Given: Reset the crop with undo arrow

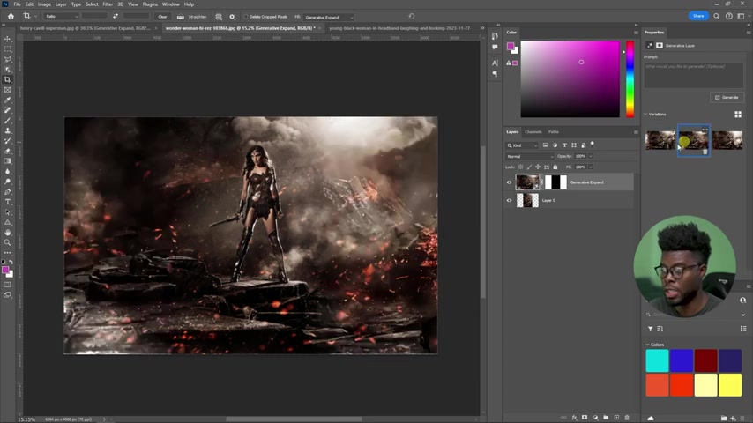Looking at the screenshot, I should click(x=412, y=16).
